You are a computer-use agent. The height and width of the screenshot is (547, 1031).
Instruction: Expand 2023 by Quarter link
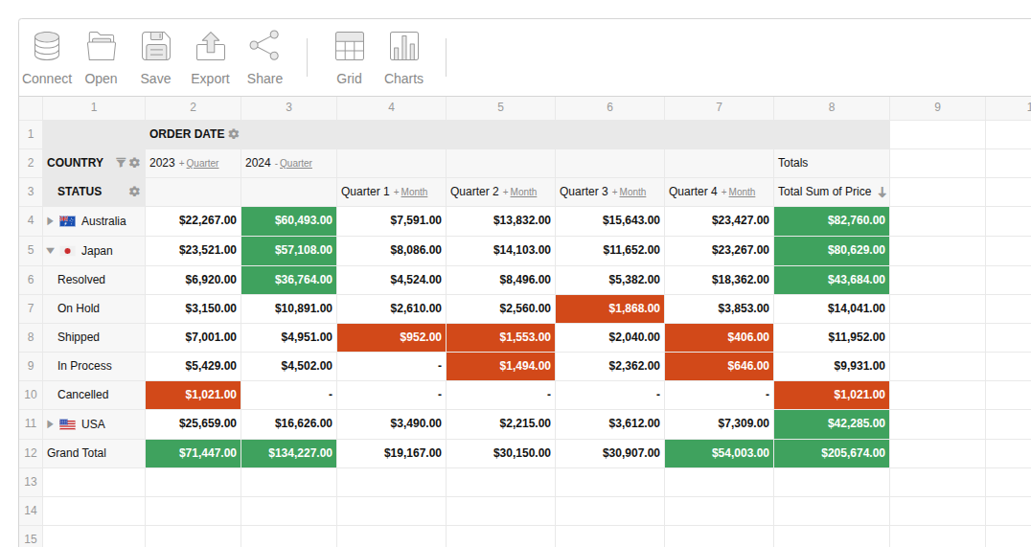201,164
